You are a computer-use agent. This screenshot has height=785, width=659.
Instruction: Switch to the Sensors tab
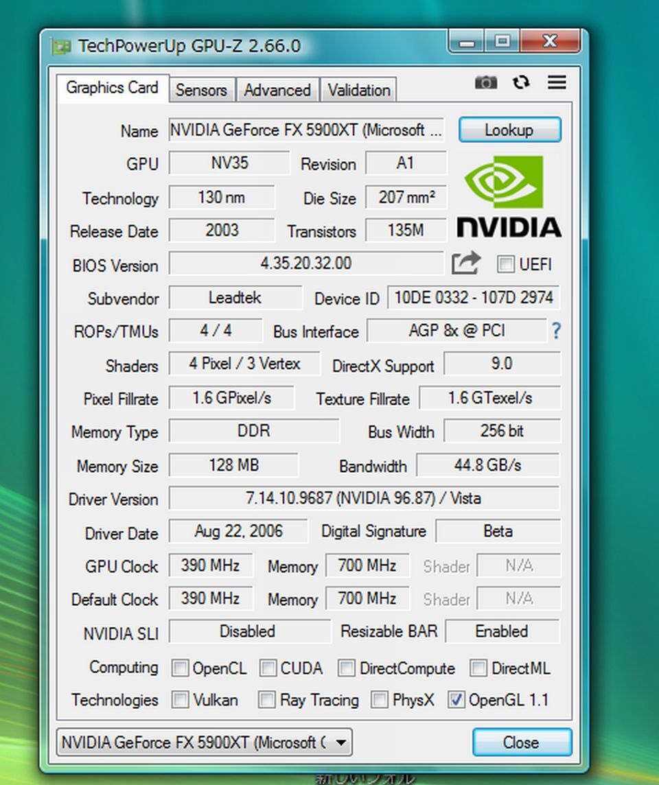(x=201, y=90)
